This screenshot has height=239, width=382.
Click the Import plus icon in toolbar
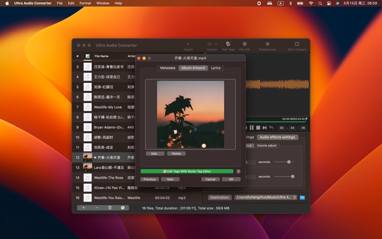tap(188, 44)
